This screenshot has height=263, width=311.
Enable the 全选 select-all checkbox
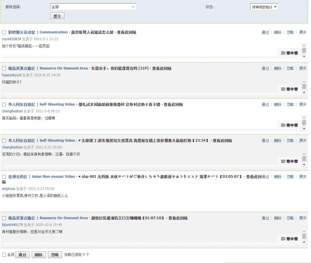(x=4, y=254)
